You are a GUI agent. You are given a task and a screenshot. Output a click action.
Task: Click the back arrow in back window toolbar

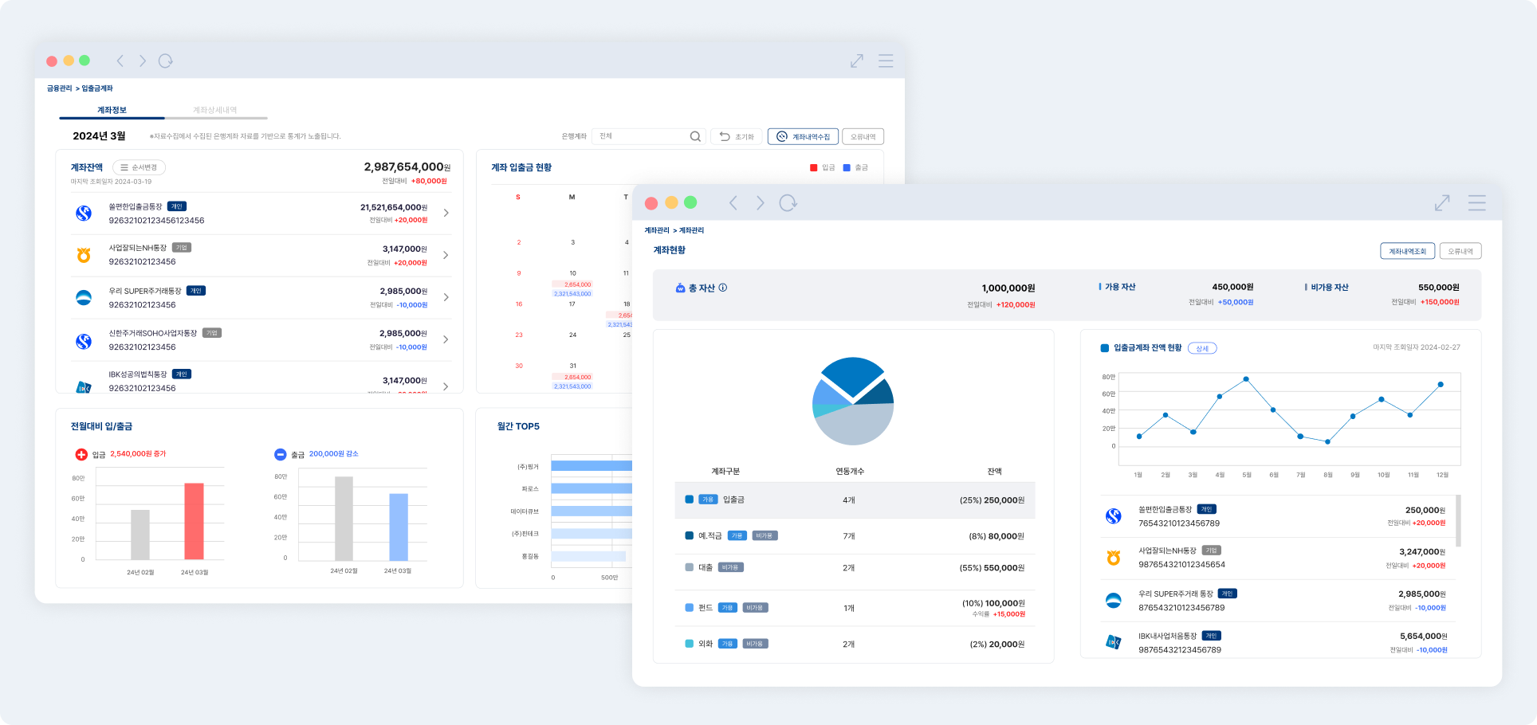pos(120,61)
